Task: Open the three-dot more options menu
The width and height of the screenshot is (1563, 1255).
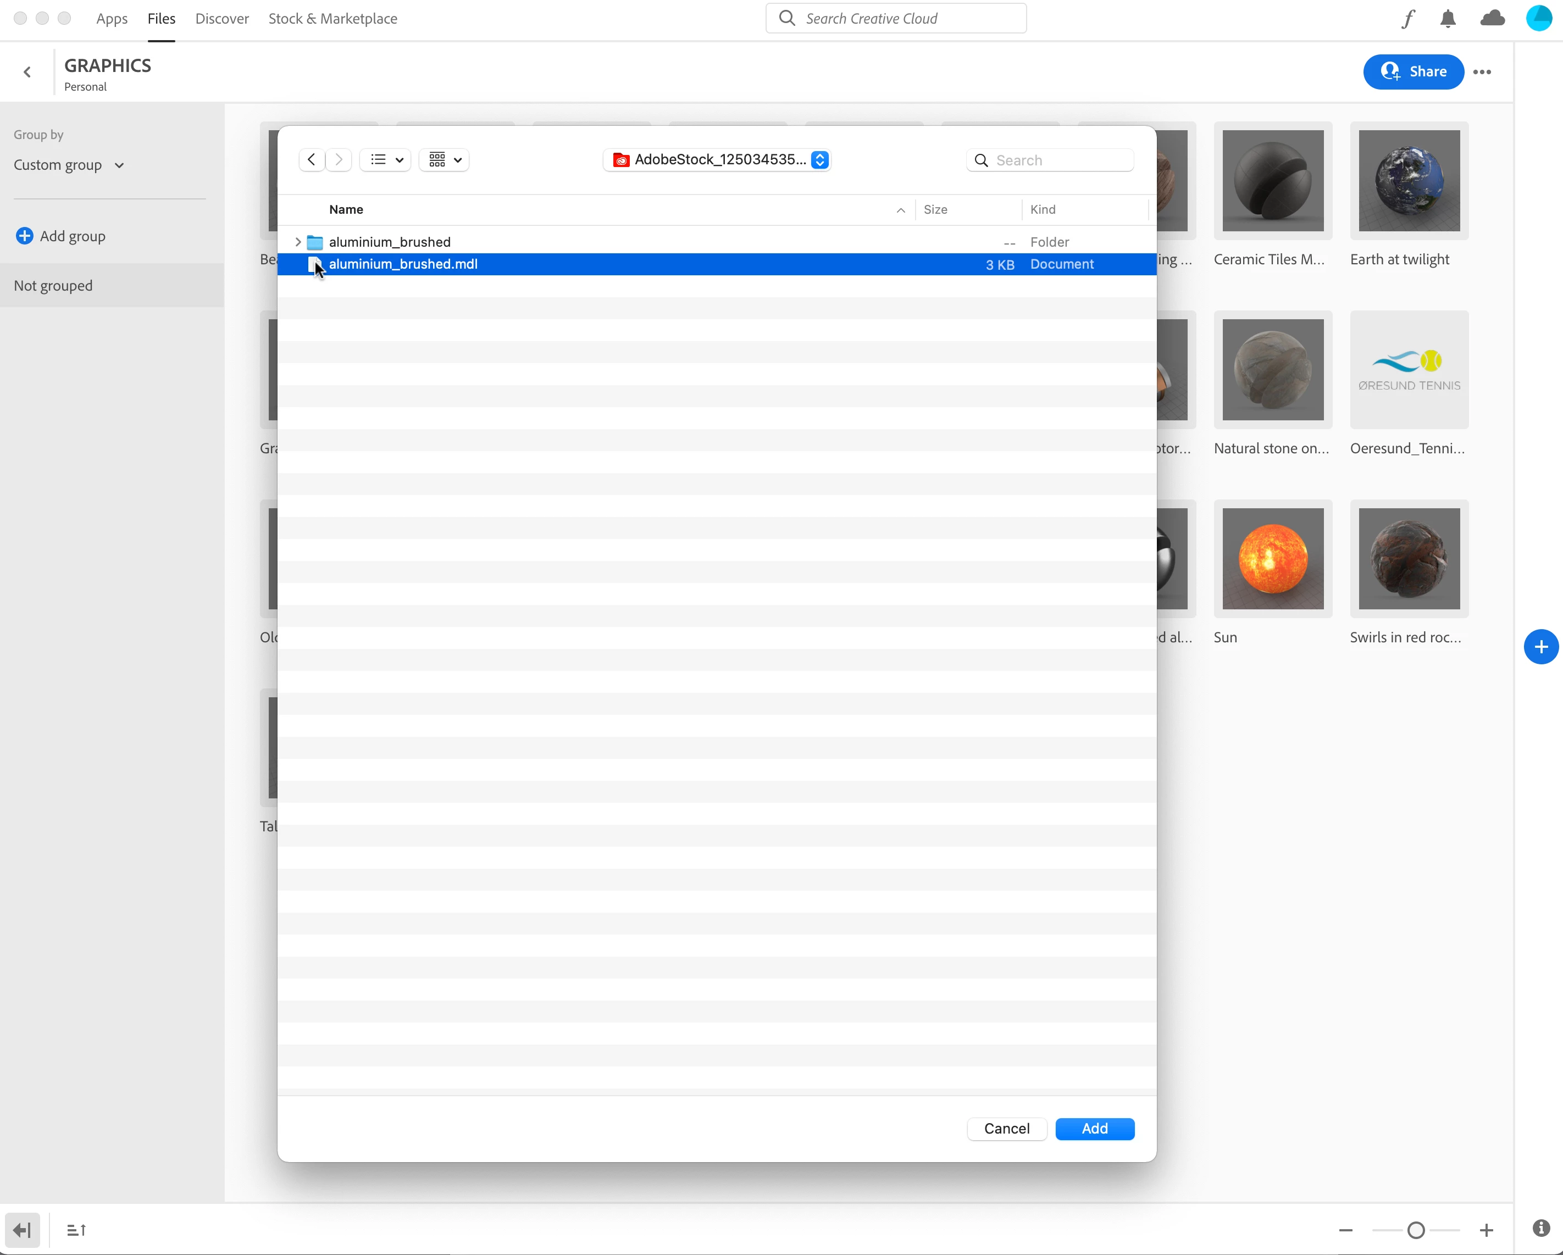Action: click(1483, 72)
